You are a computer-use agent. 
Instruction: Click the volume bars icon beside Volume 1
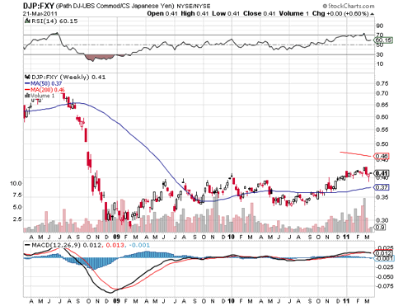(x=27, y=96)
